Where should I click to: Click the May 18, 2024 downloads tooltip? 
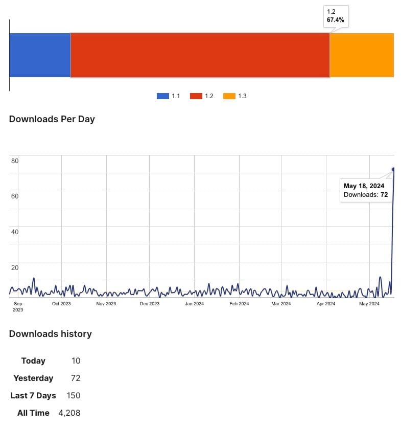(x=366, y=190)
